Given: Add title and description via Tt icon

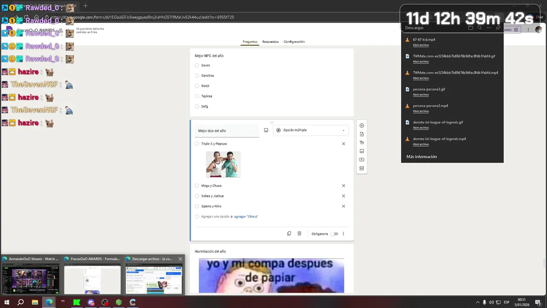Looking at the screenshot, I should pyautogui.click(x=362, y=142).
